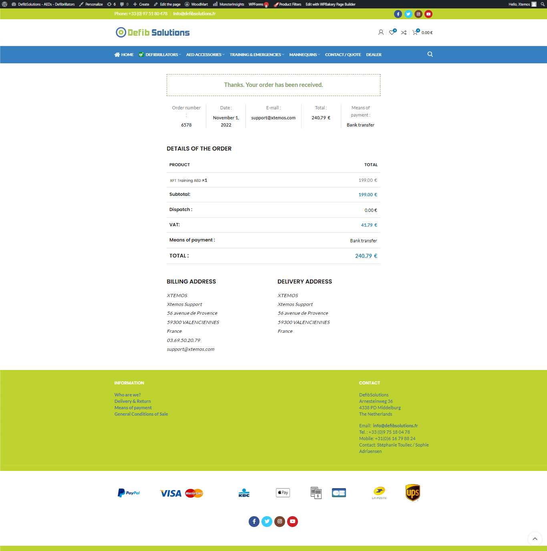
Task: Open Facebook from the footer icons
Action: coord(254,521)
